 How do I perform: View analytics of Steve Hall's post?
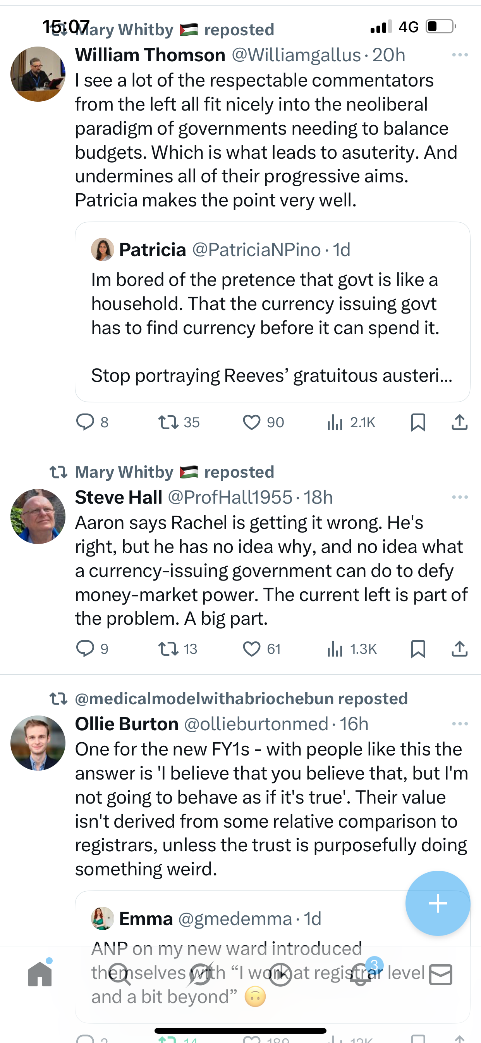(335, 649)
